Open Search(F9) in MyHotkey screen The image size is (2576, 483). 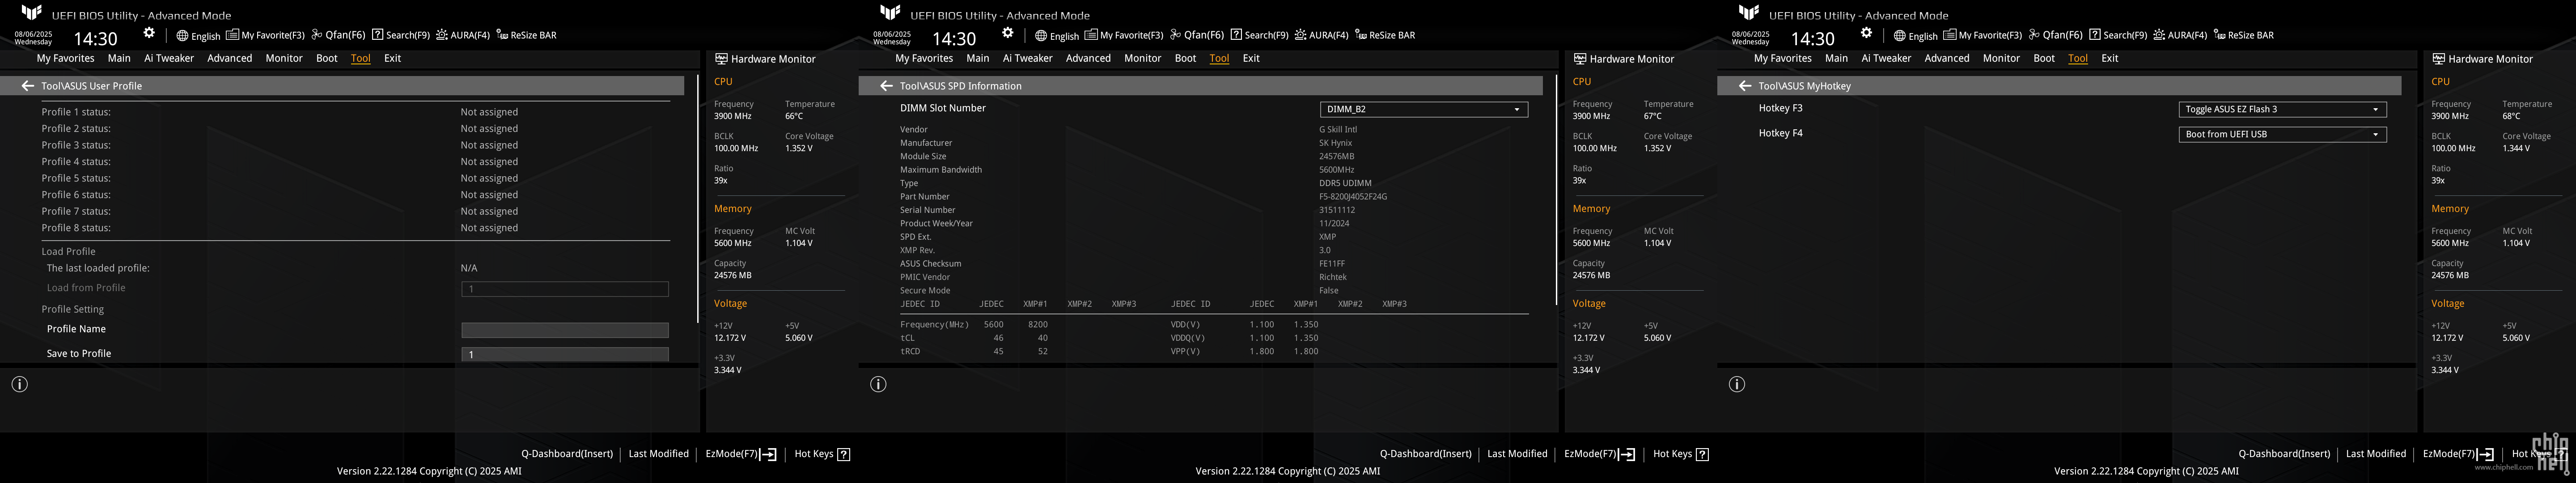[2119, 35]
